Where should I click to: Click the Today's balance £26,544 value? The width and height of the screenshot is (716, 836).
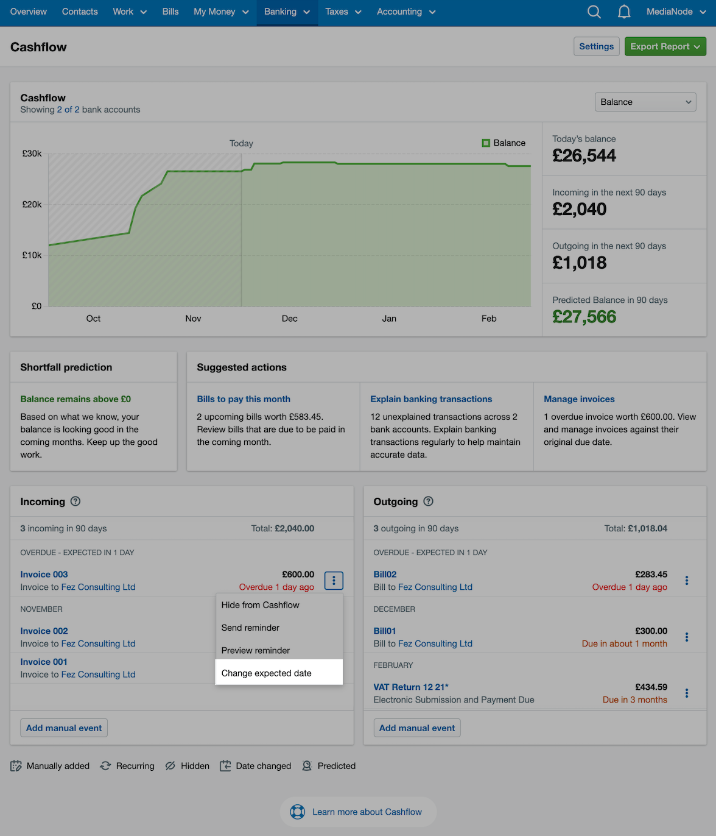pyautogui.click(x=584, y=156)
